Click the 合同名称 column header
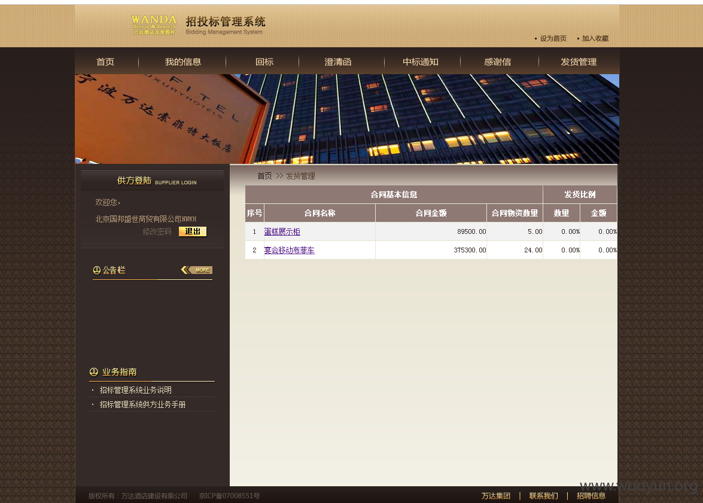This screenshot has height=503, width=703. click(x=319, y=213)
